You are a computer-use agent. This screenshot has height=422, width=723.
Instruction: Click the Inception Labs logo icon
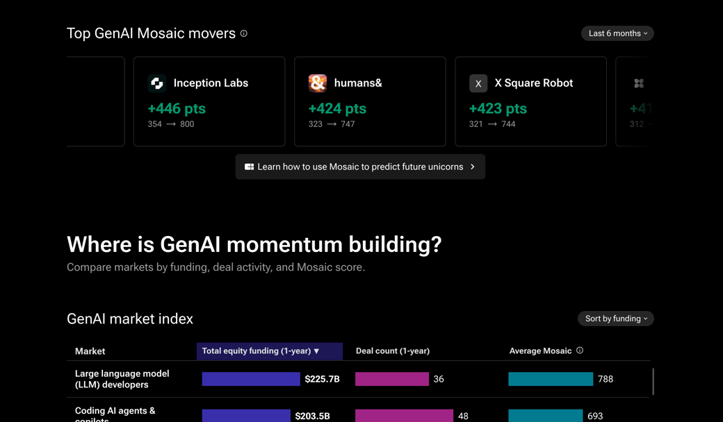[x=157, y=83]
